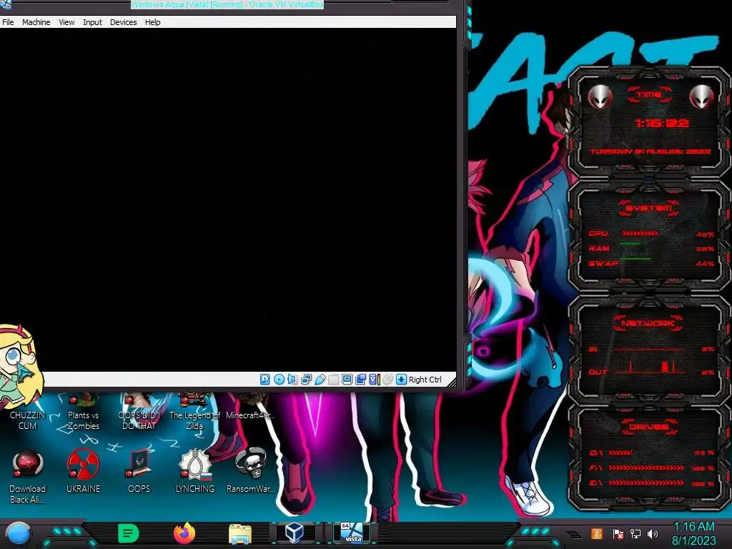
Task: Open the File menu in VirtualBox
Action: pyautogui.click(x=8, y=22)
